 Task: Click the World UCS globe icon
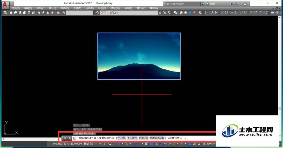tap(212, 13)
